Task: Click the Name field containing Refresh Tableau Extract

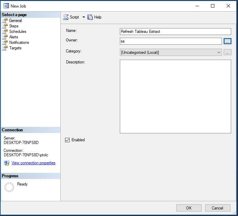Action: [175, 32]
